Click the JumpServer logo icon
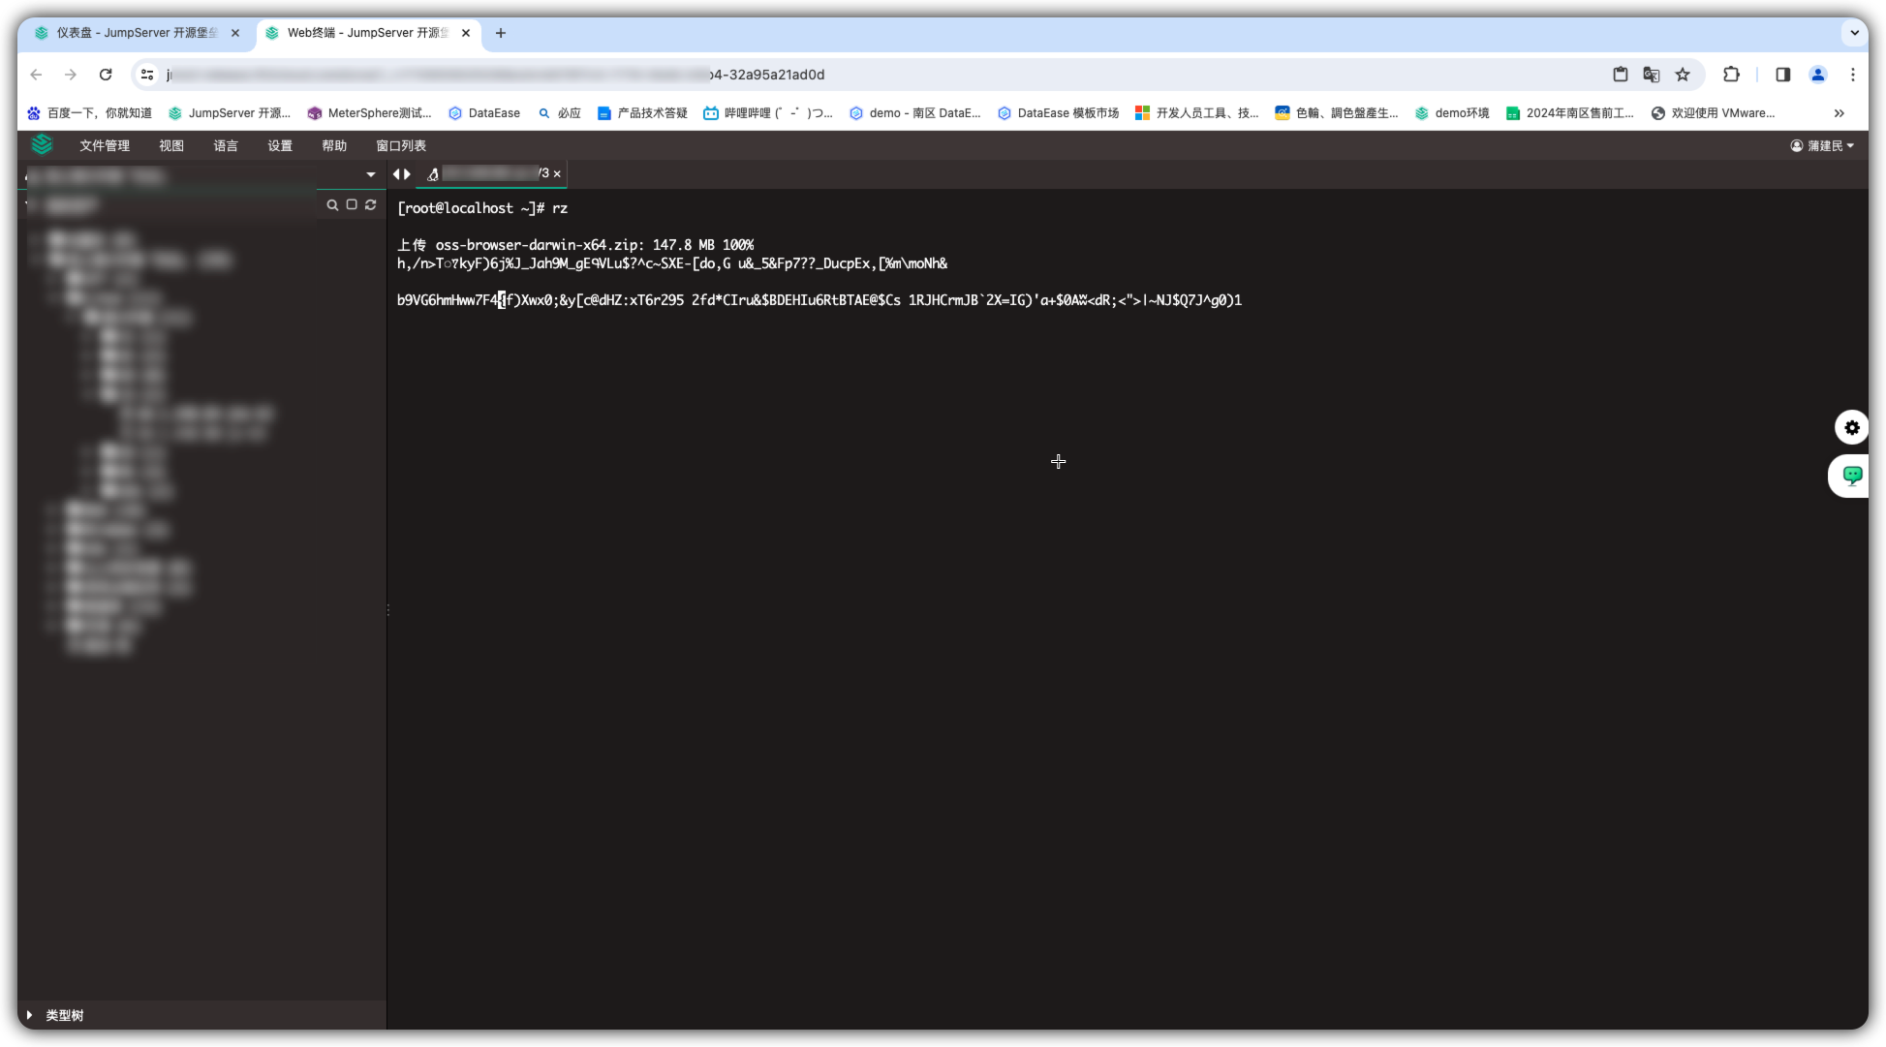Screen dimensions: 1886x1047 42,145
